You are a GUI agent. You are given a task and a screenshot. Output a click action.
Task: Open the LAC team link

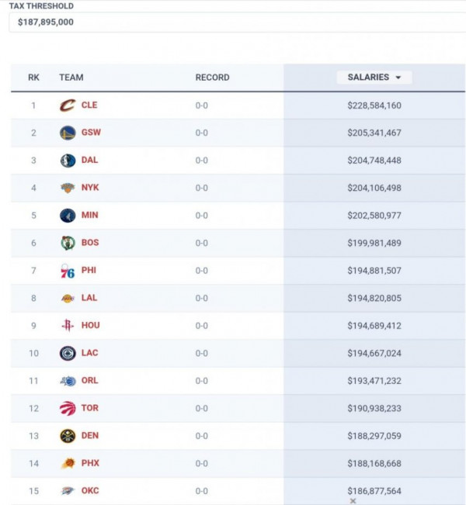point(89,353)
